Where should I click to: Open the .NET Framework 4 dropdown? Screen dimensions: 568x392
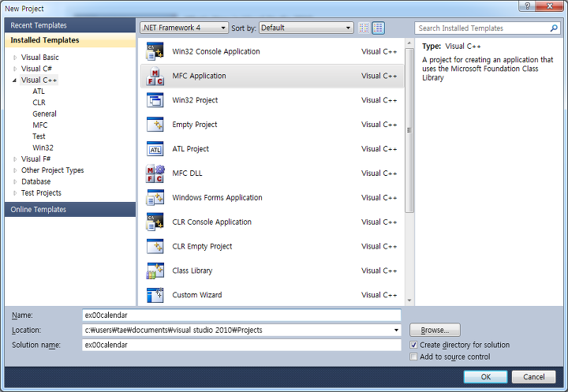184,28
